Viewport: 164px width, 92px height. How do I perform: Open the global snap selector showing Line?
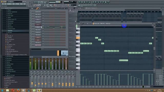coord(74,5)
